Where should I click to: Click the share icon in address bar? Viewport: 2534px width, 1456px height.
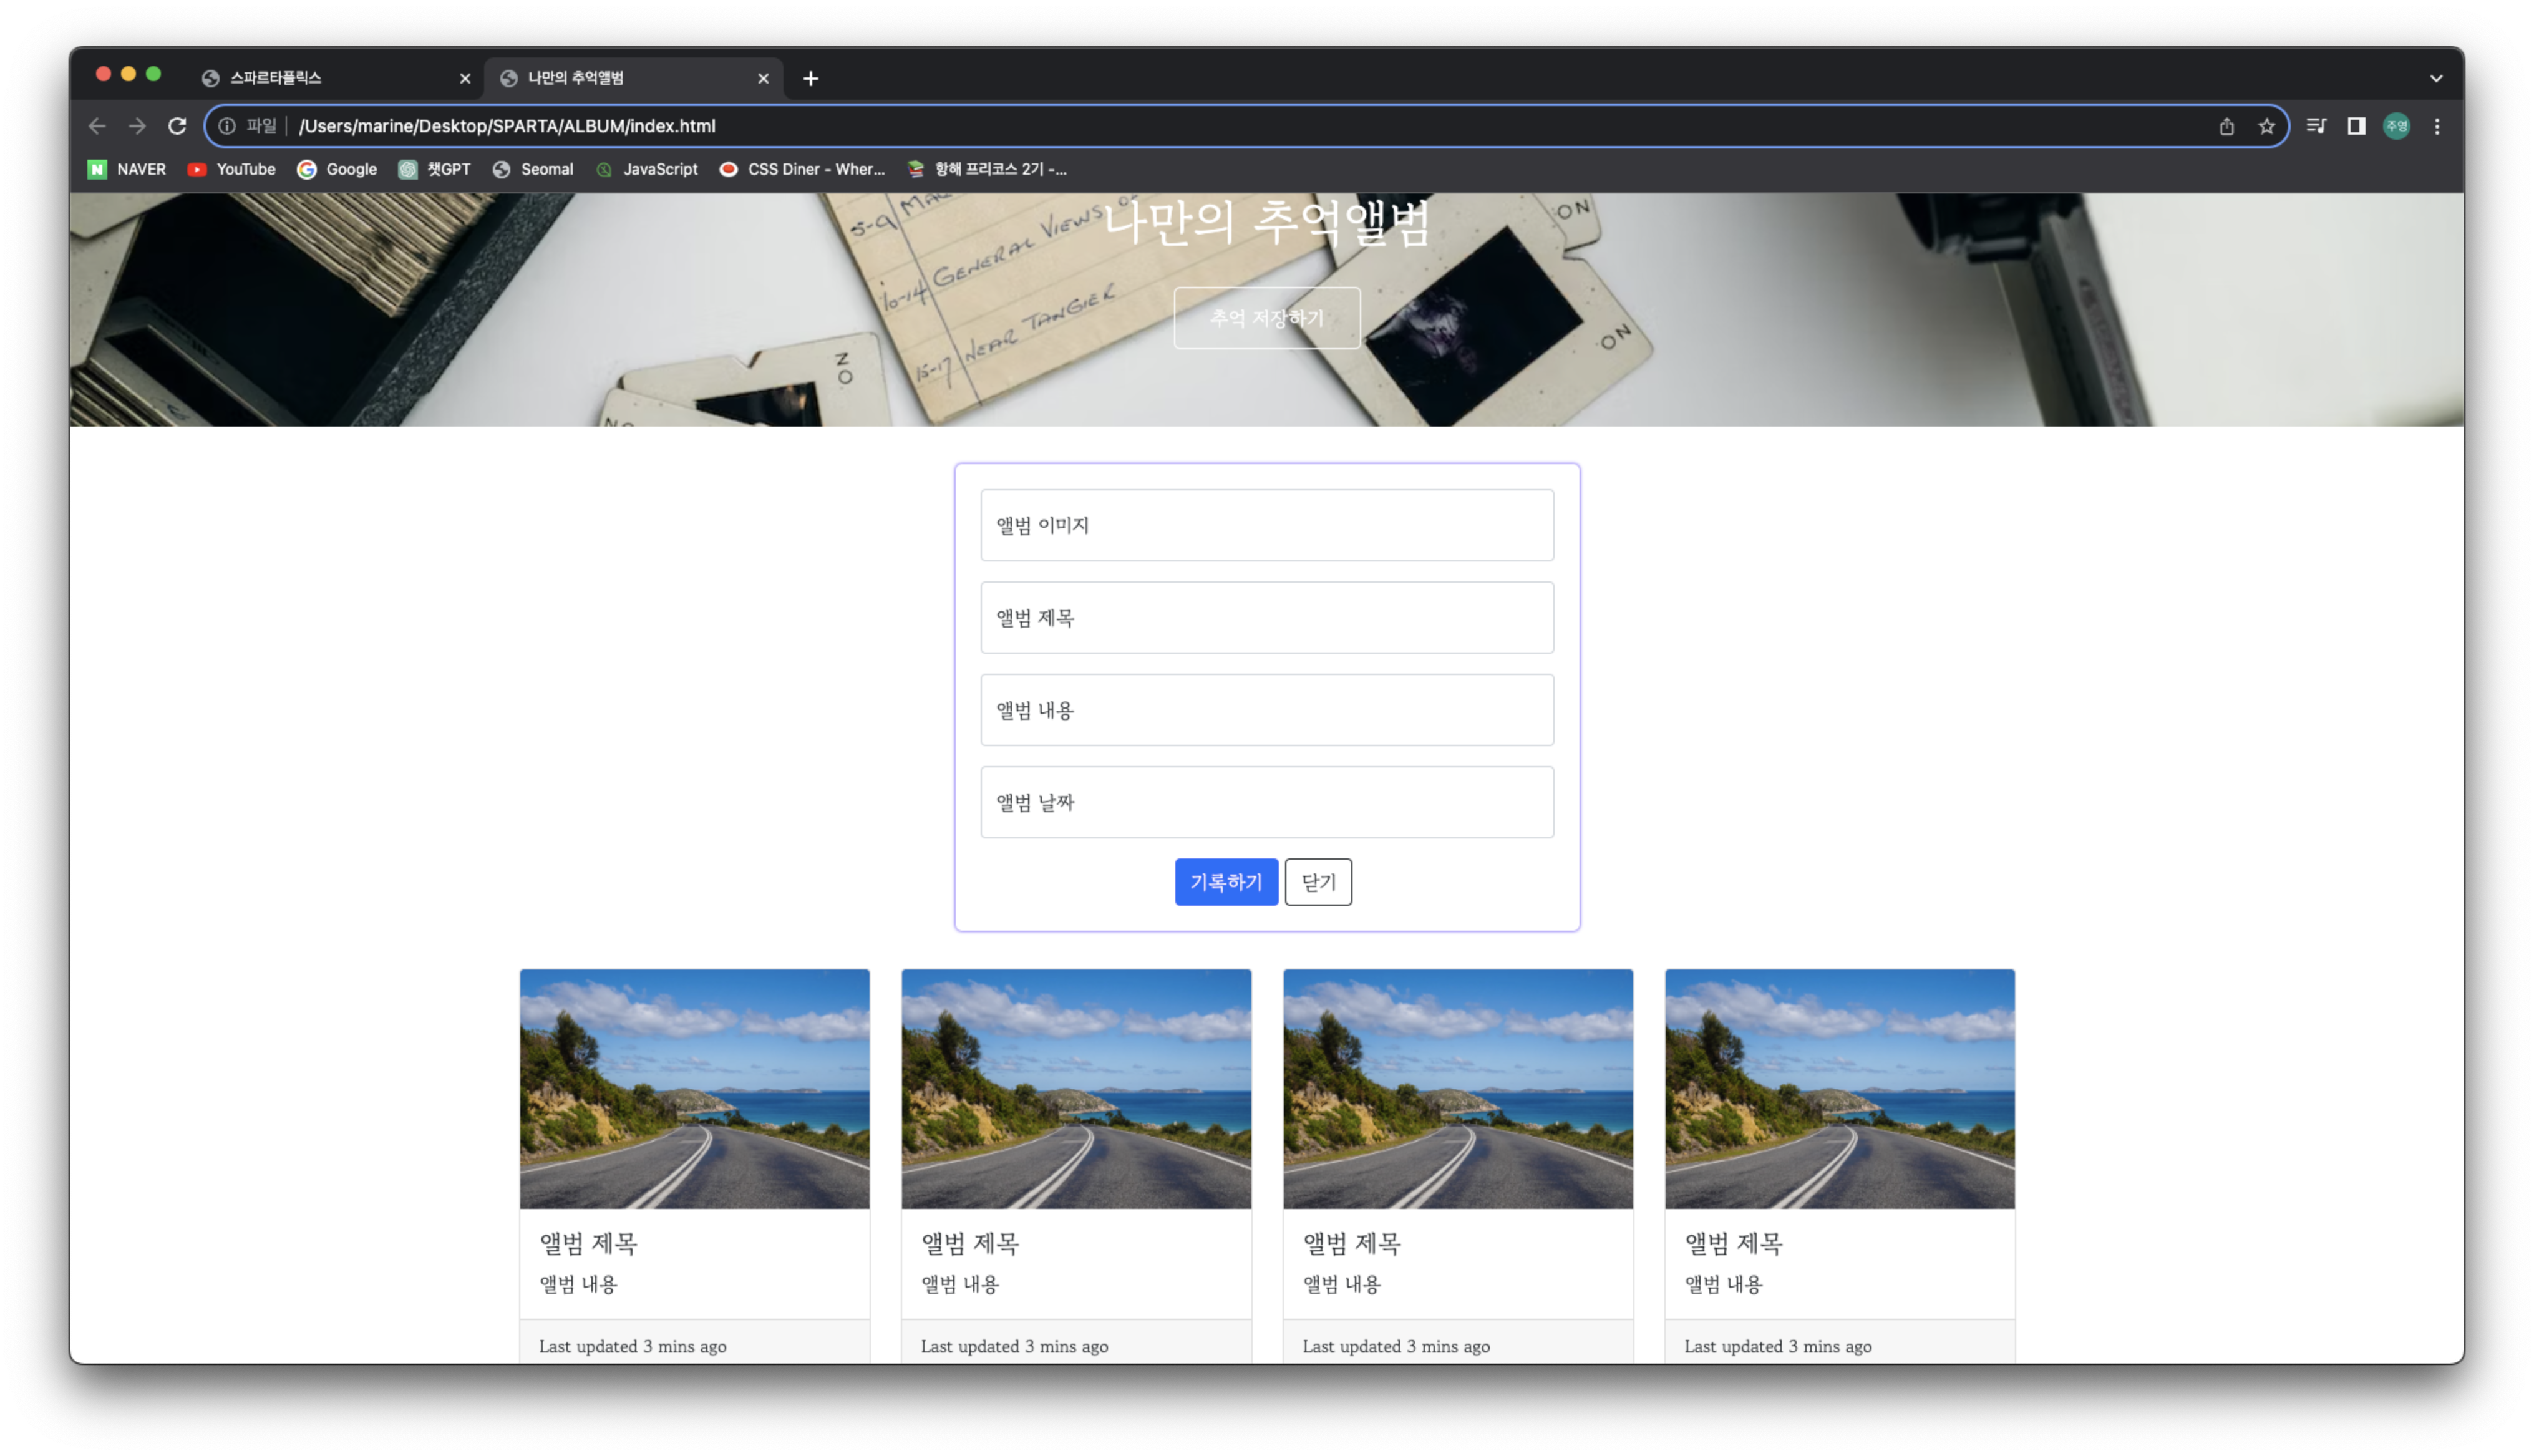2226,126
